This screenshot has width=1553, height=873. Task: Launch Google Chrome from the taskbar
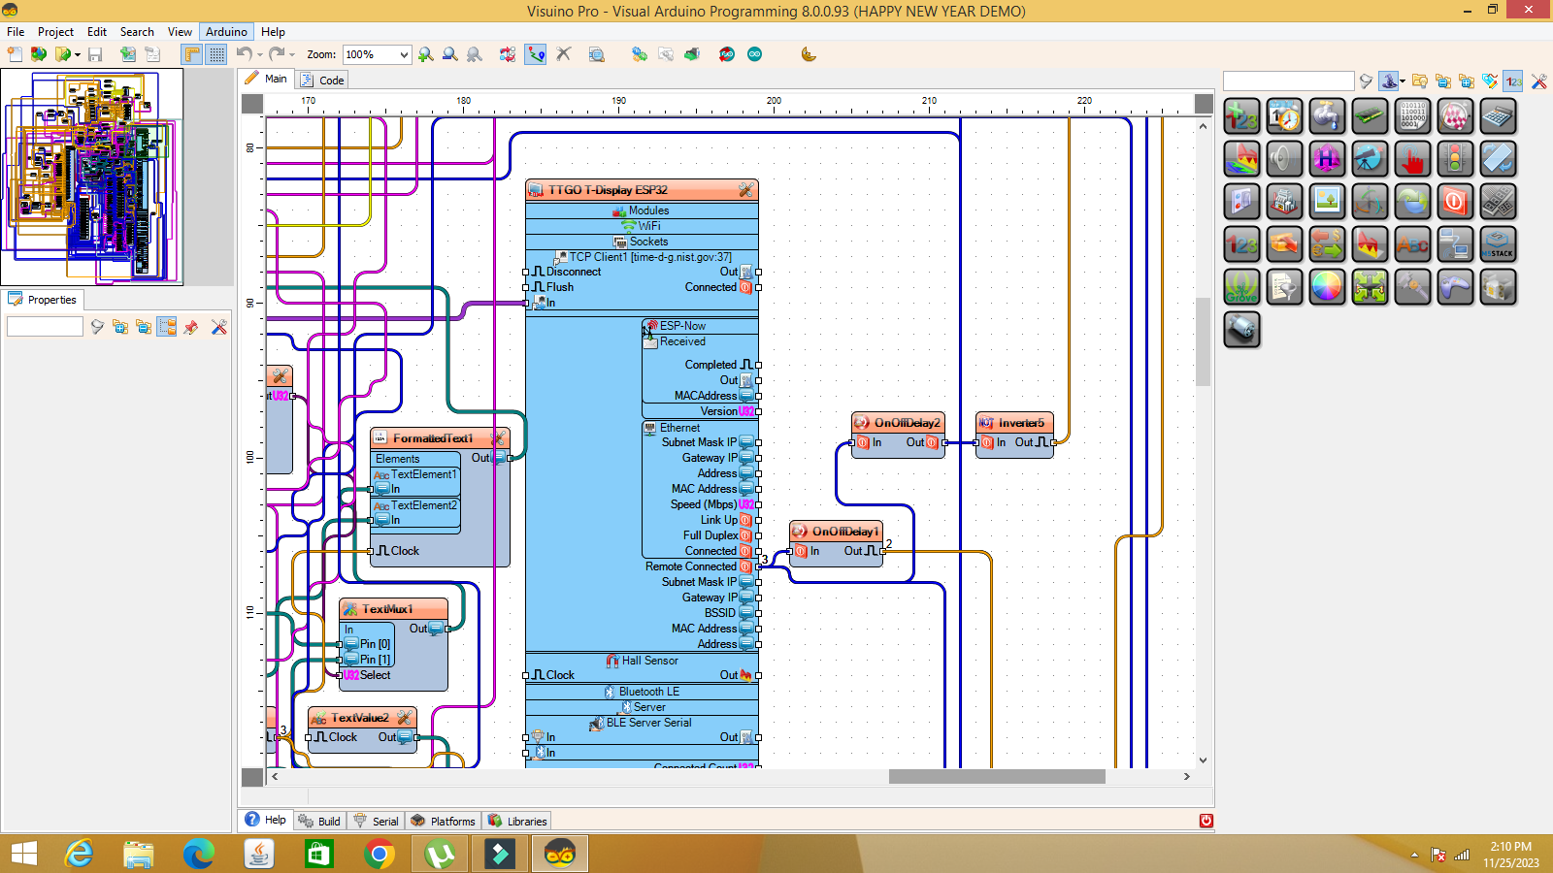[379, 855]
